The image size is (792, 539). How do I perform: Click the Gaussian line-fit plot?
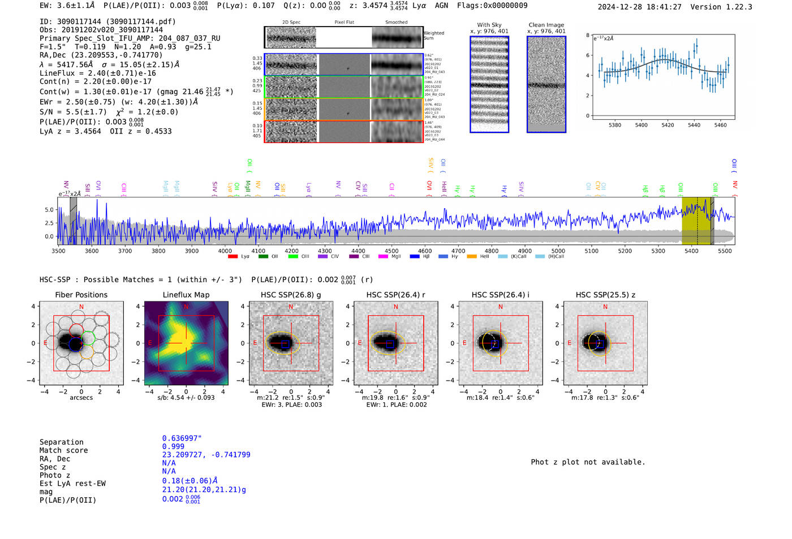point(662,77)
